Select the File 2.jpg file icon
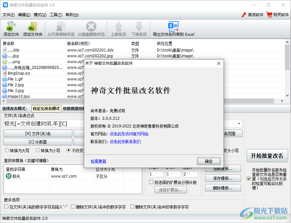The image size is (291, 223). pos(5,85)
